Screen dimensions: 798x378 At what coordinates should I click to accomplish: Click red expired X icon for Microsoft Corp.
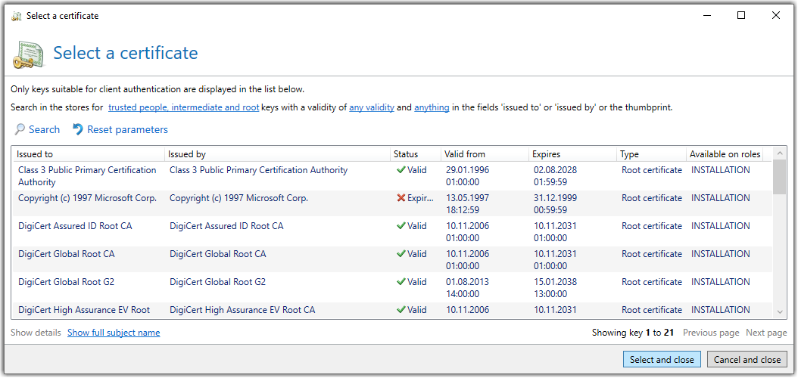(401, 198)
